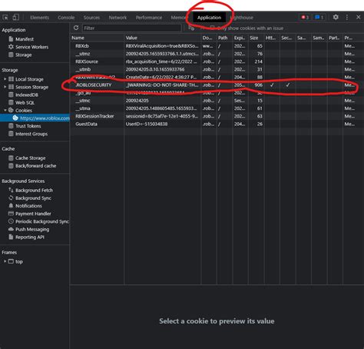Open Background Fetch service
This screenshot has width=364, height=349.
pyautogui.click(x=31, y=190)
